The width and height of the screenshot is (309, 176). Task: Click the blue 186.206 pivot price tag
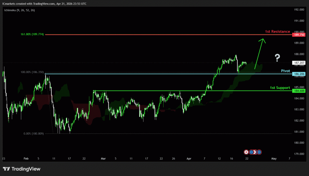(x=298, y=74)
